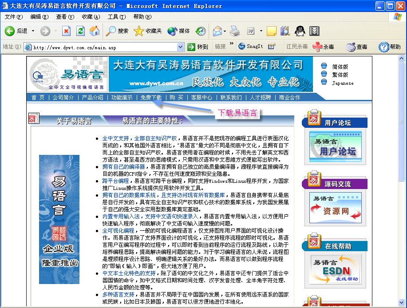Open the 查看(V) menu
The width and height of the screenshot is (407, 308).
tap(65, 17)
